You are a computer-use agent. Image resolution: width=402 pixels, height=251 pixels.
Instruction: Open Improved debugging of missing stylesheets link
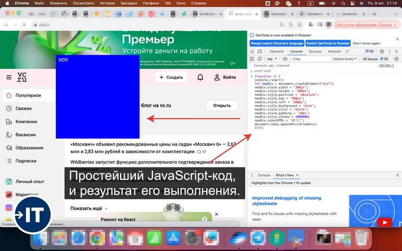[x=287, y=201]
